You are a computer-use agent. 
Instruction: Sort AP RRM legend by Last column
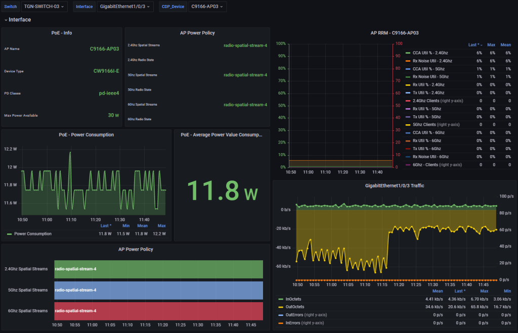(475, 45)
